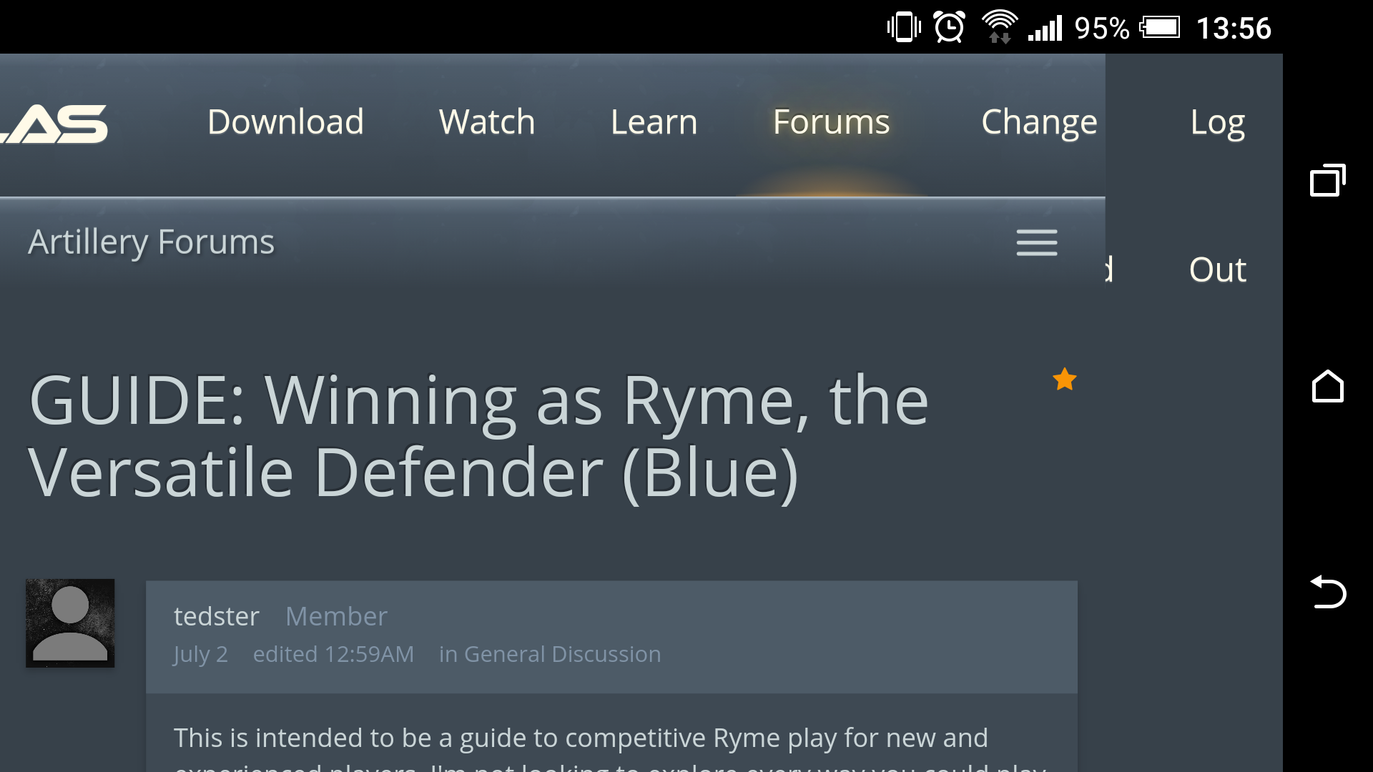
Task: Select the Forums tab
Action: [831, 122]
